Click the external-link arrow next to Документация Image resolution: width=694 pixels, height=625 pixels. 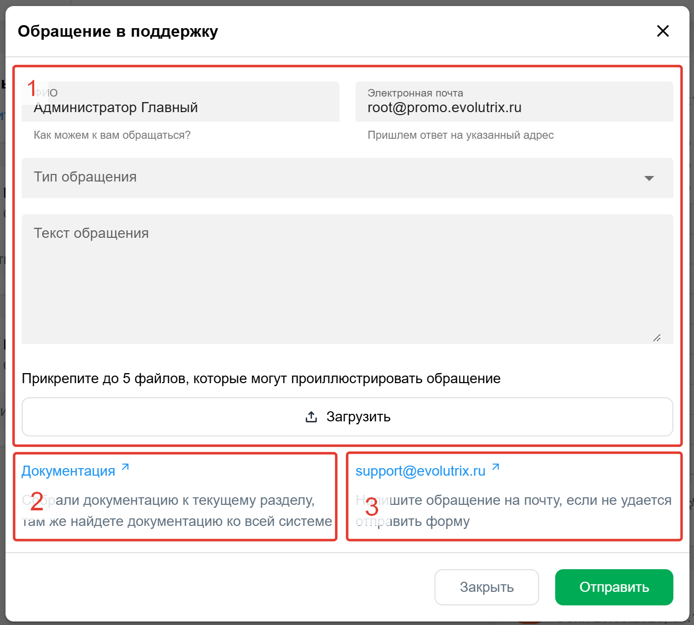(126, 467)
